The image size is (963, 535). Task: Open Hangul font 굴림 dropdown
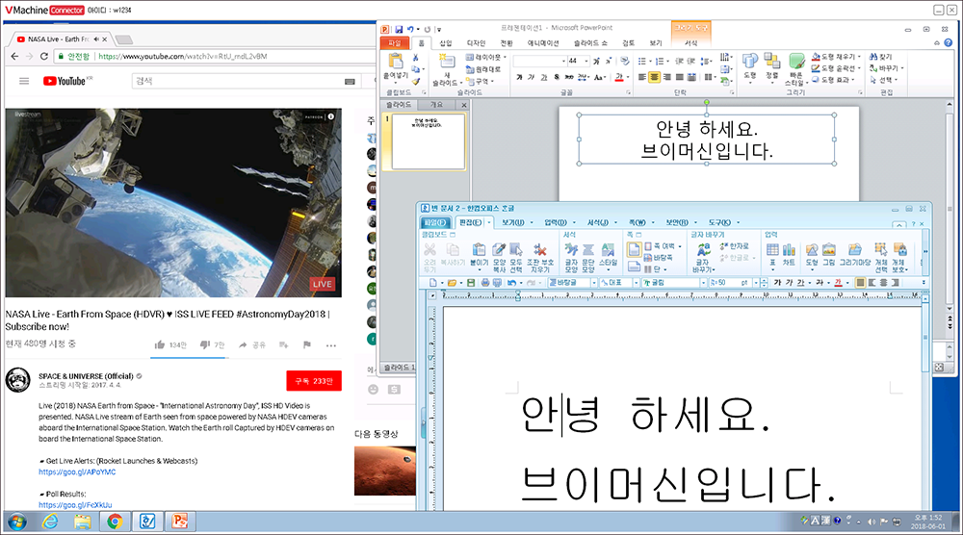pyautogui.click(x=703, y=283)
